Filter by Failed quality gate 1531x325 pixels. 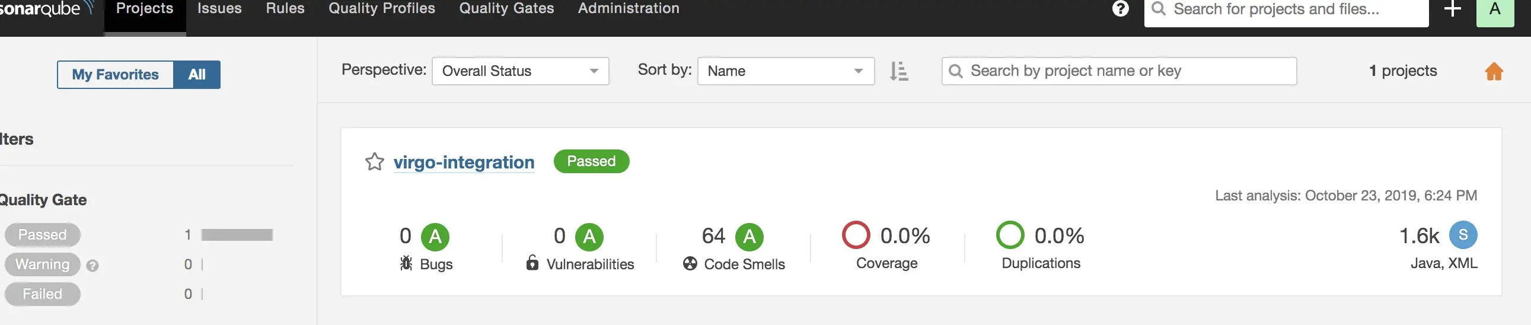[42, 294]
